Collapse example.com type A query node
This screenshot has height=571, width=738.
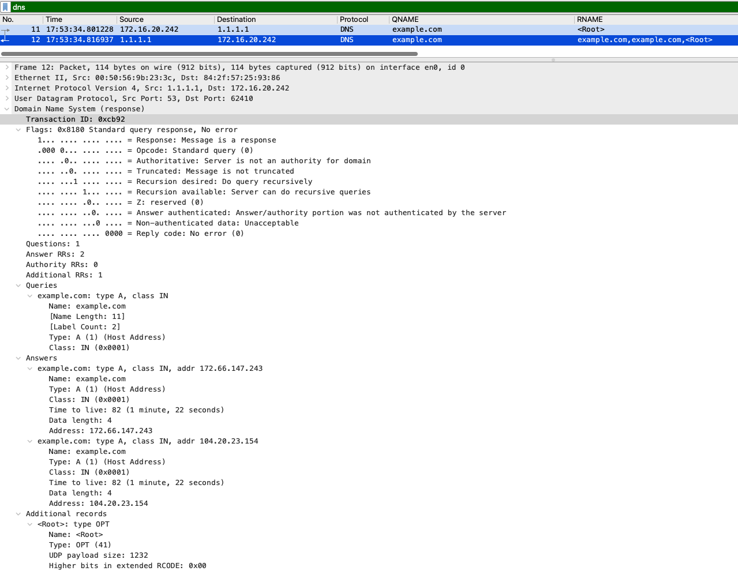coord(30,296)
